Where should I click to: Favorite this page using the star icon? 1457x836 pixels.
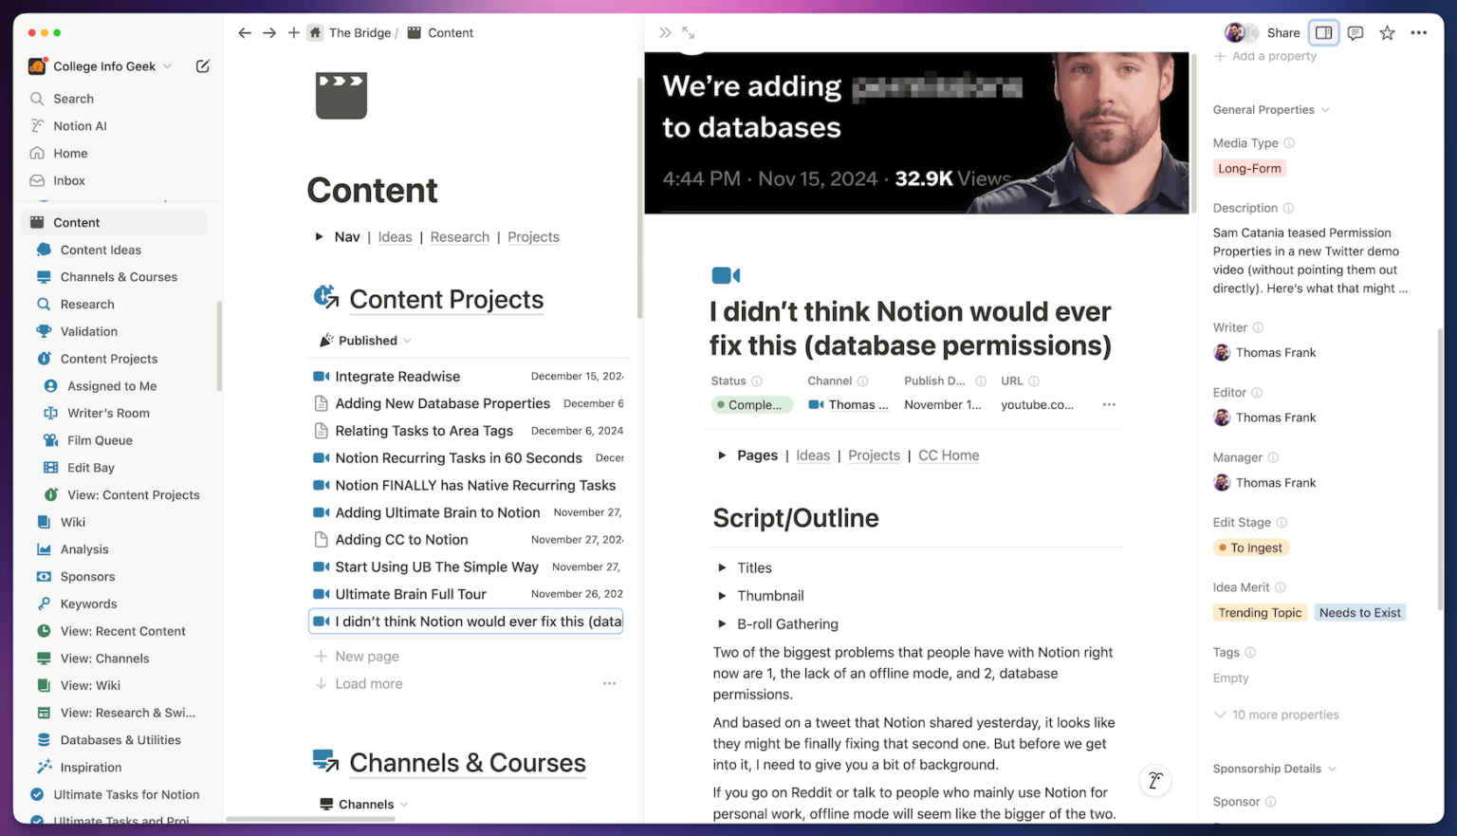pyautogui.click(x=1387, y=32)
